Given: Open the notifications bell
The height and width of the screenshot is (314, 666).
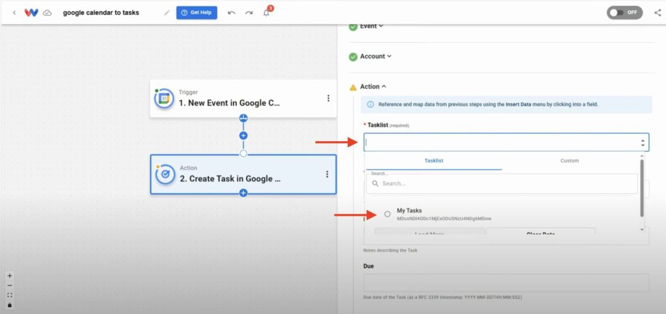Looking at the screenshot, I should pos(266,13).
